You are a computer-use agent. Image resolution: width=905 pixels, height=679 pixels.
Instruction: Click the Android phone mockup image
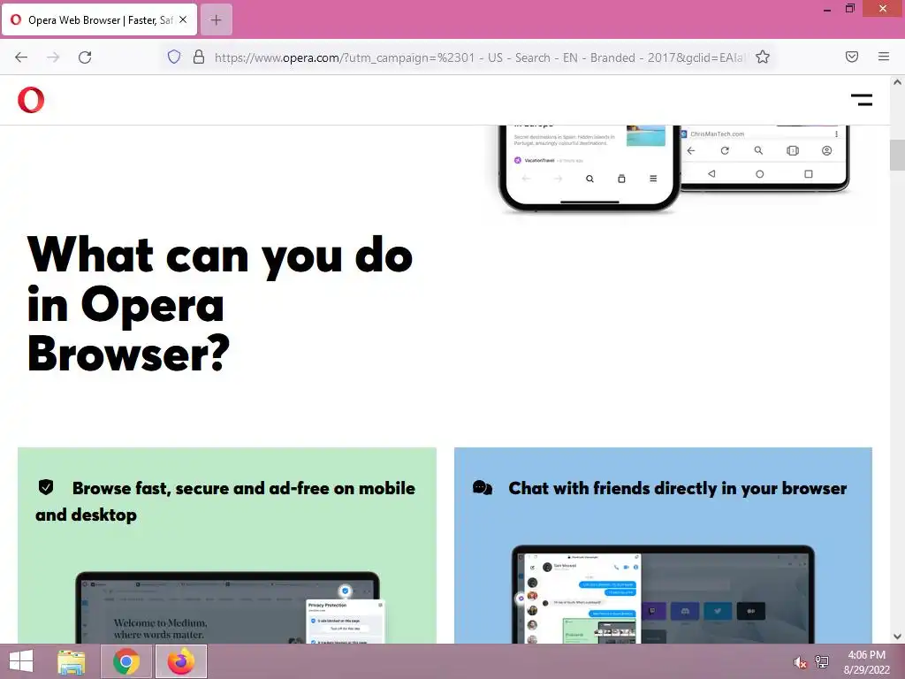tap(764, 158)
